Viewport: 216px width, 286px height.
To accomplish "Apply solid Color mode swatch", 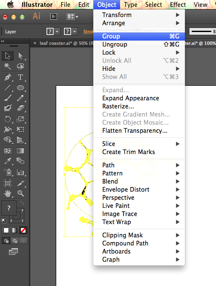I will pyautogui.click(x=6, y=231).
